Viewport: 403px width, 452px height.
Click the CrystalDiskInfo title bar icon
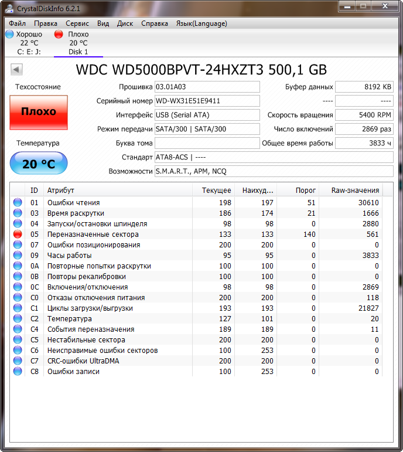click(x=9, y=8)
